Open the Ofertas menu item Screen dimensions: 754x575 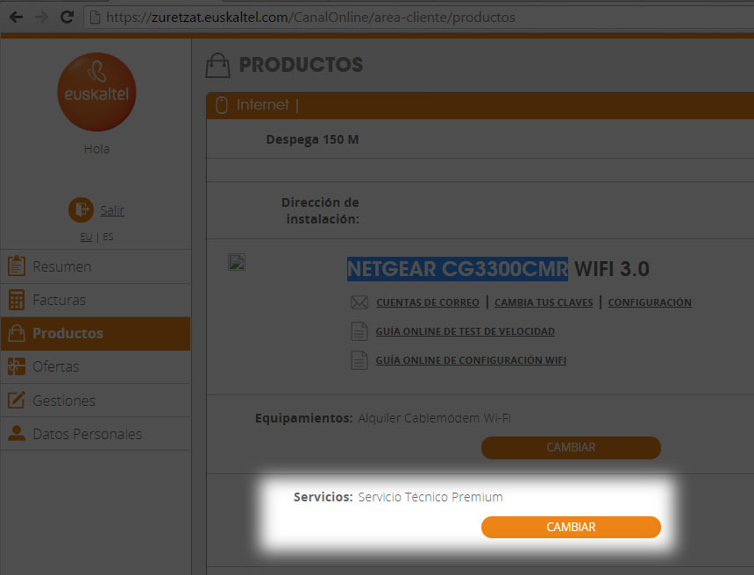[96, 367]
